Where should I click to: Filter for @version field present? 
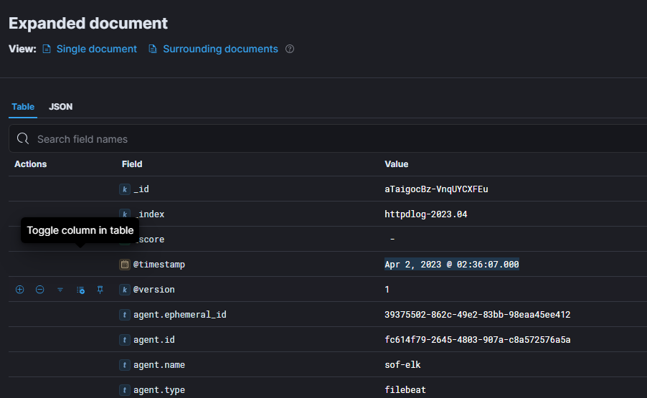[x=60, y=290]
